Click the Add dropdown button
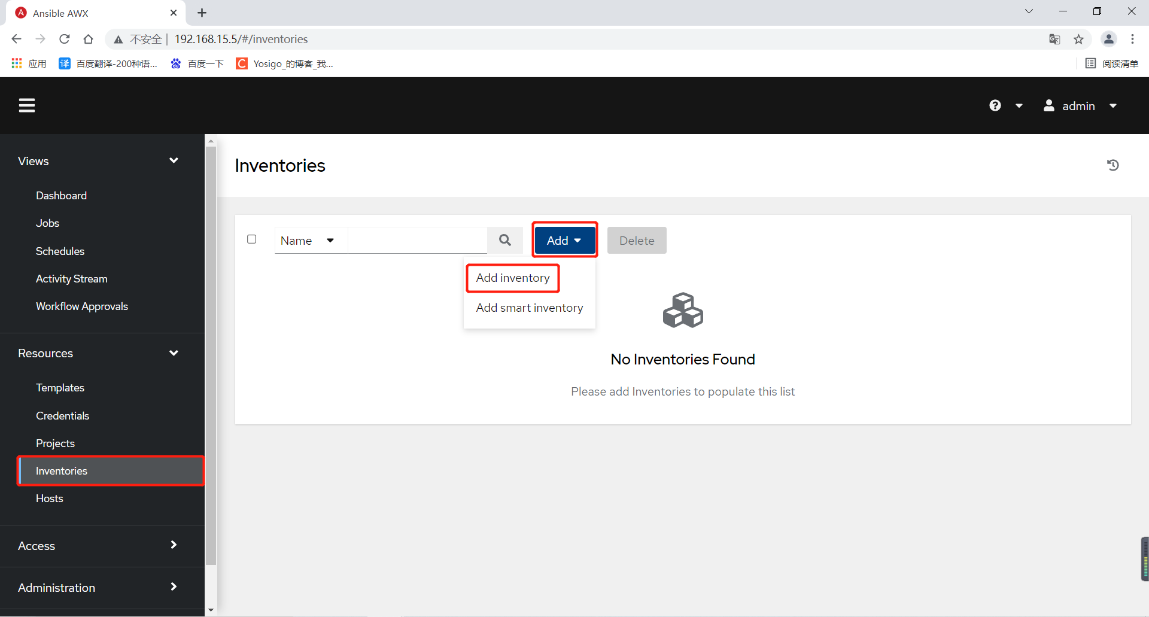The width and height of the screenshot is (1149, 617). [564, 240]
